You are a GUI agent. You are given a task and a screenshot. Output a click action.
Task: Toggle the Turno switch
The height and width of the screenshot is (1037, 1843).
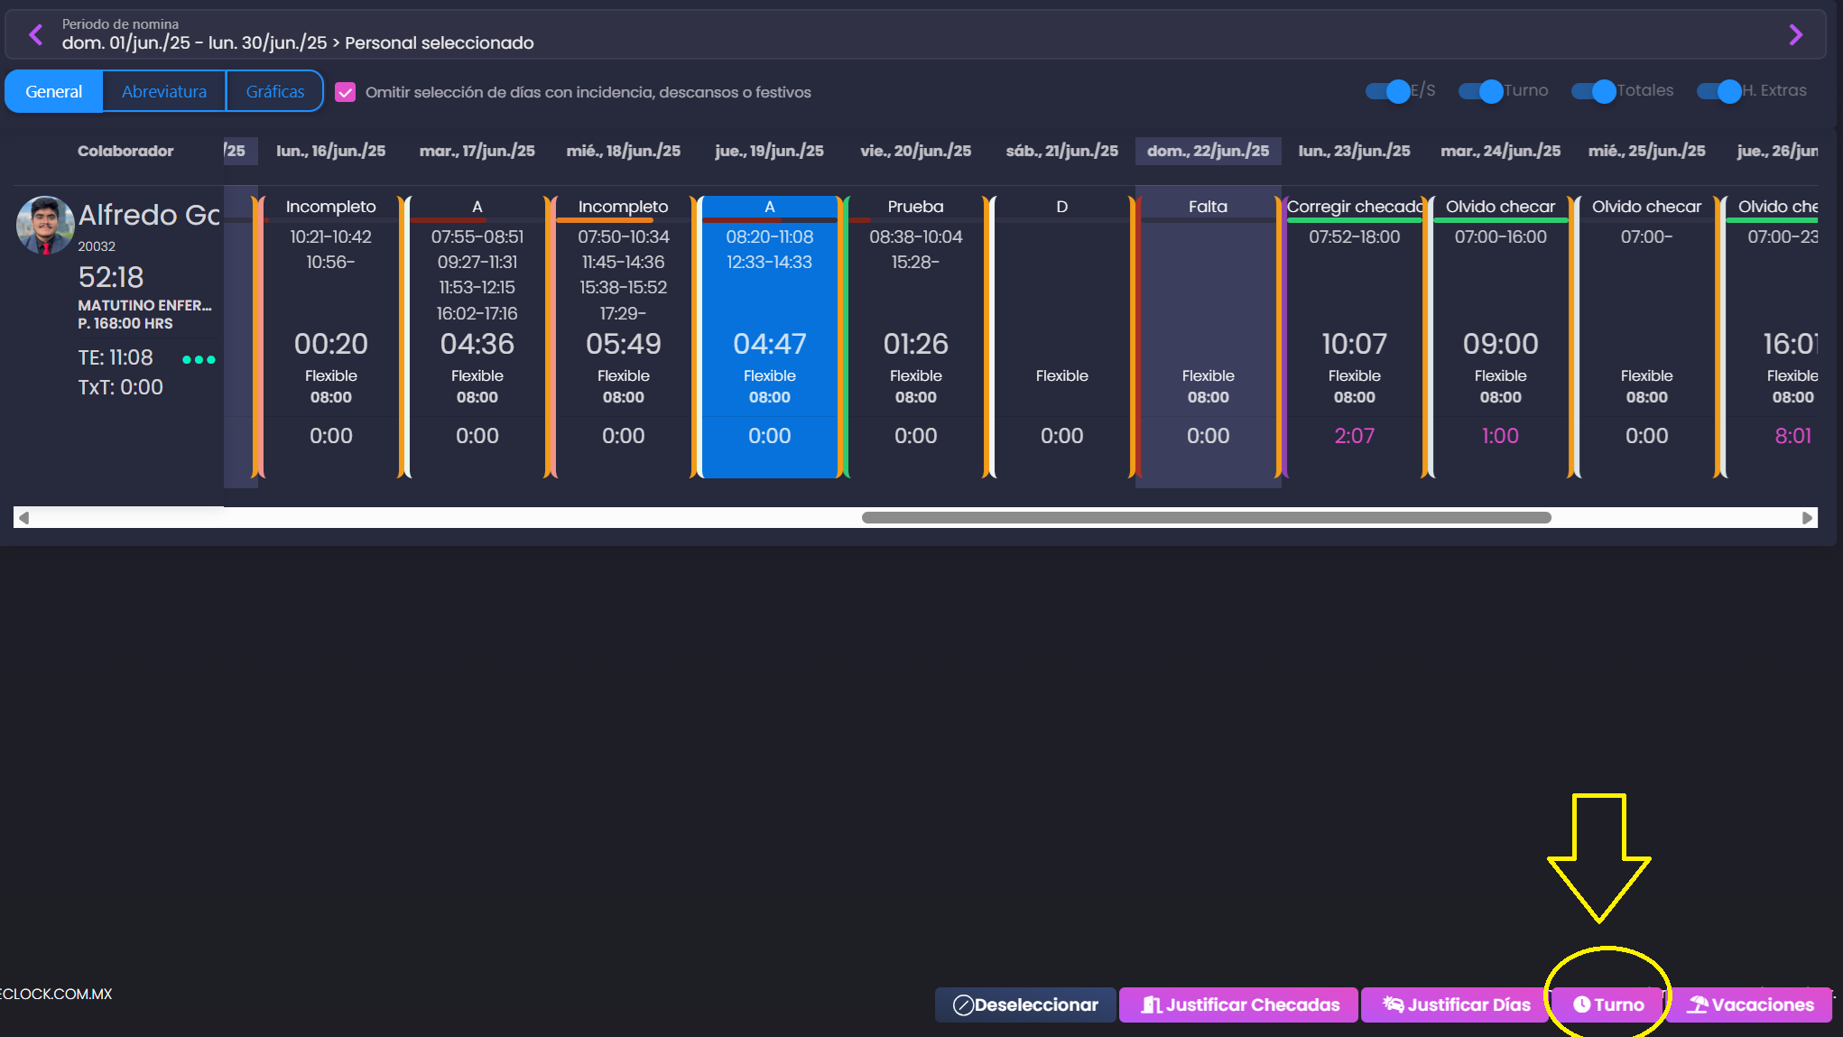(1481, 91)
